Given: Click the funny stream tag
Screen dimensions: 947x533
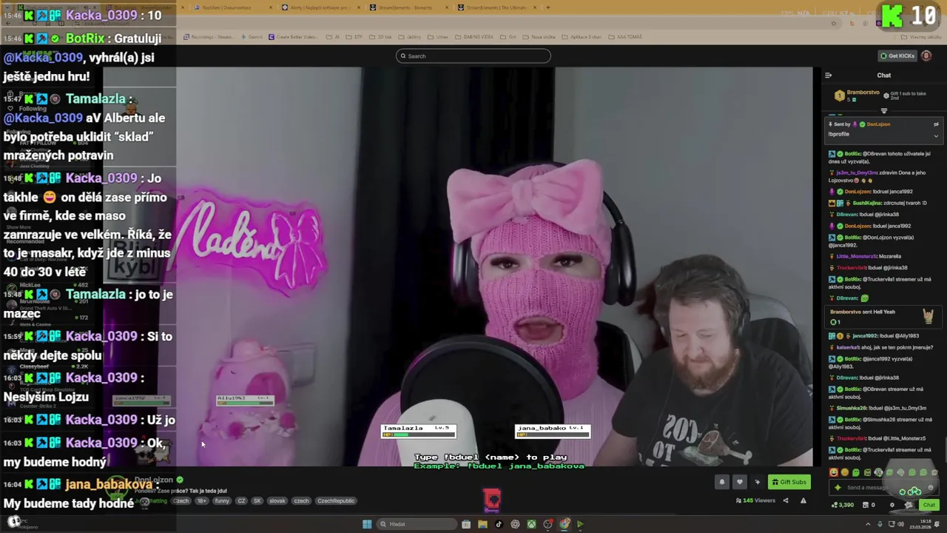Looking at the screenshot, I should click(222, 501).
